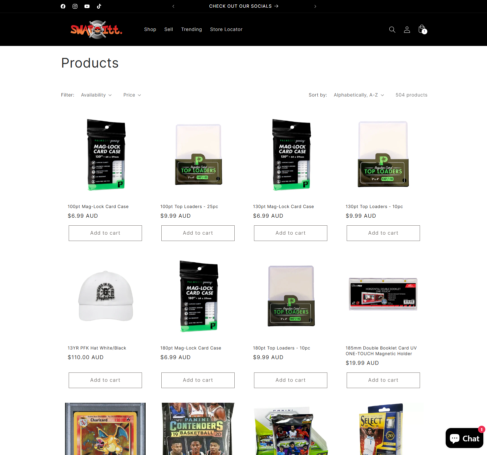Viewport: 487px width, 455px height.
Task: Open the Chat widget
Action: pos(464,438)
